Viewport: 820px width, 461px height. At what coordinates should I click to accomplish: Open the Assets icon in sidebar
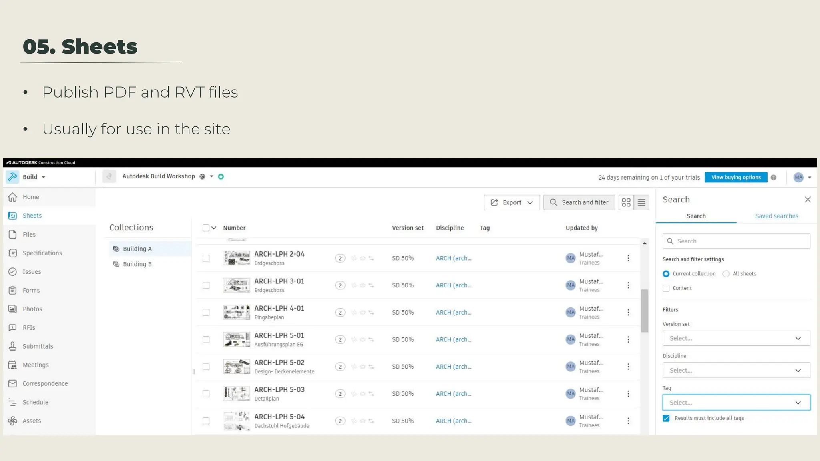(x=12, y=421)
